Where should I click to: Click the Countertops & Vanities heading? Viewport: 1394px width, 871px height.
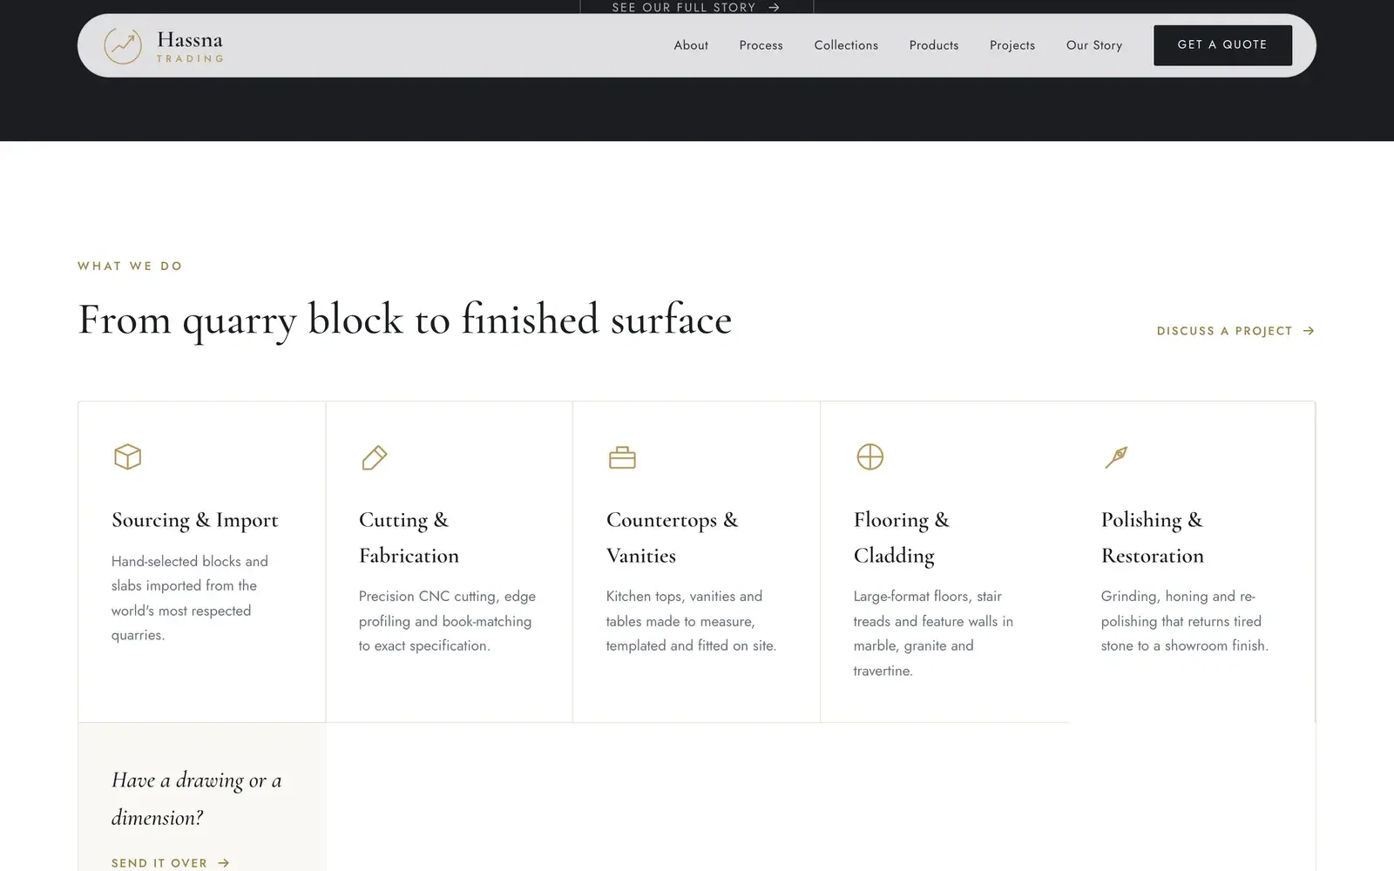[672, 537]
